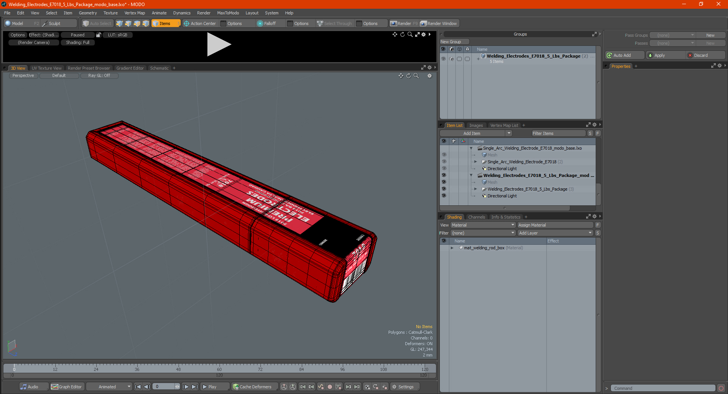Step back one frame
Viewport: 728px width, 394px height.
[147, 387]
